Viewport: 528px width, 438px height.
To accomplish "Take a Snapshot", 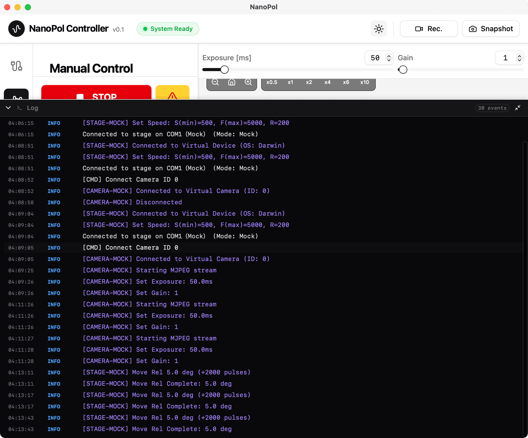I will (x=491, y=29).
